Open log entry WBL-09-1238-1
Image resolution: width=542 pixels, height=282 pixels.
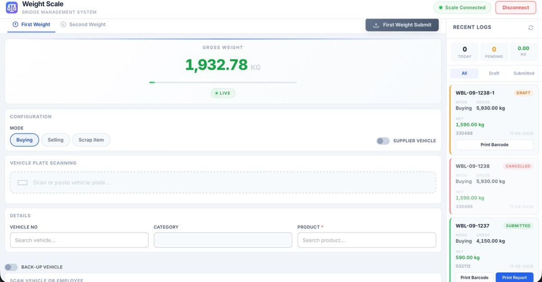pyautogui.click(x=494, y=120)
